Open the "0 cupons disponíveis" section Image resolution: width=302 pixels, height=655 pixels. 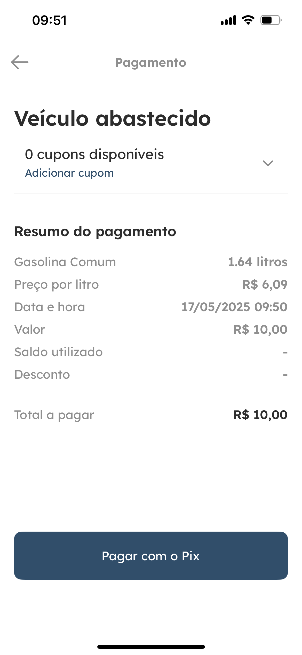point(94,154)
